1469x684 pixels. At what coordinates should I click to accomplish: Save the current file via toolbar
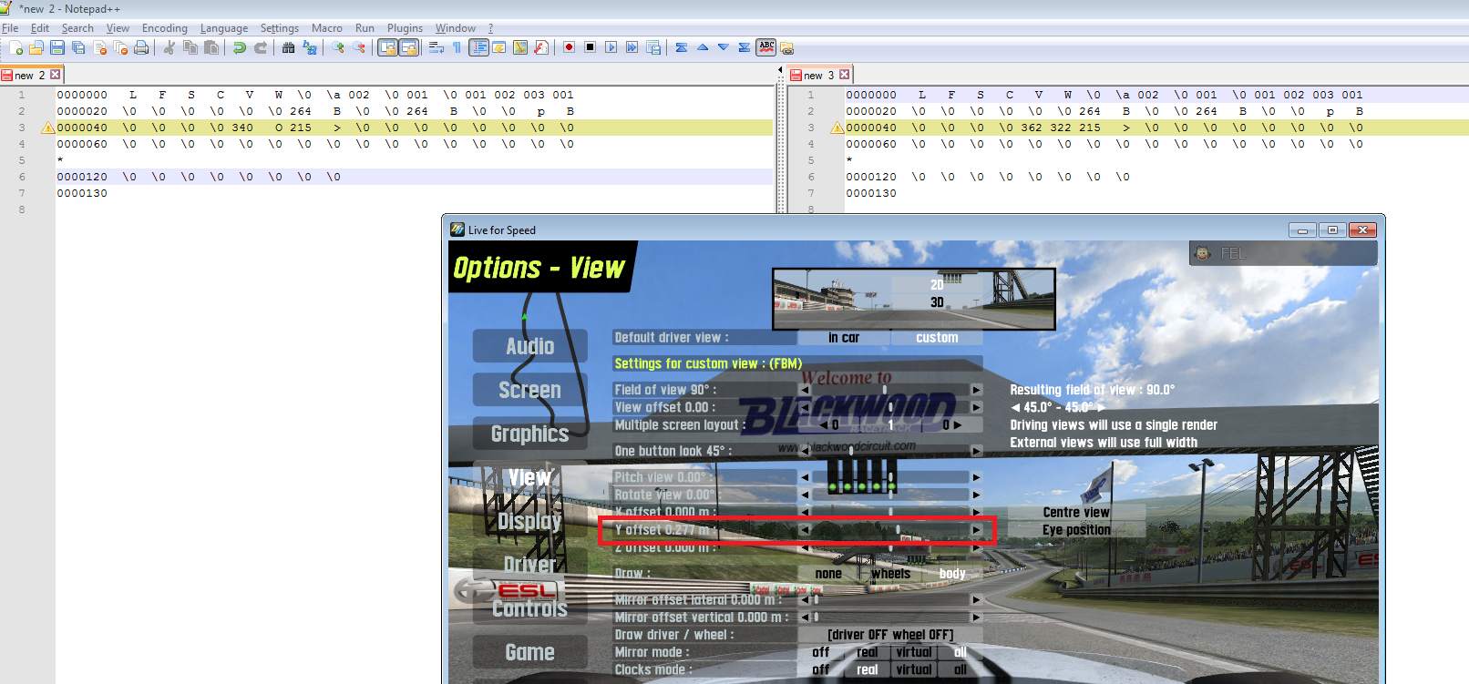57,47
